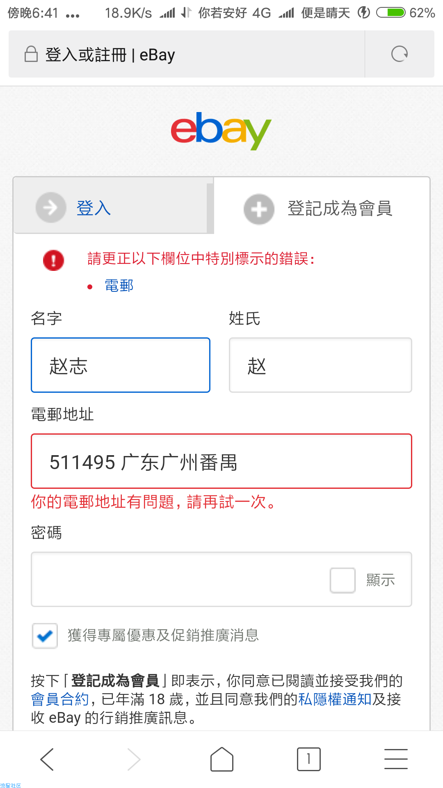443x788 pixels.
Task: Tap the plus icon for 登記成為會員
Action: [259, 209]
